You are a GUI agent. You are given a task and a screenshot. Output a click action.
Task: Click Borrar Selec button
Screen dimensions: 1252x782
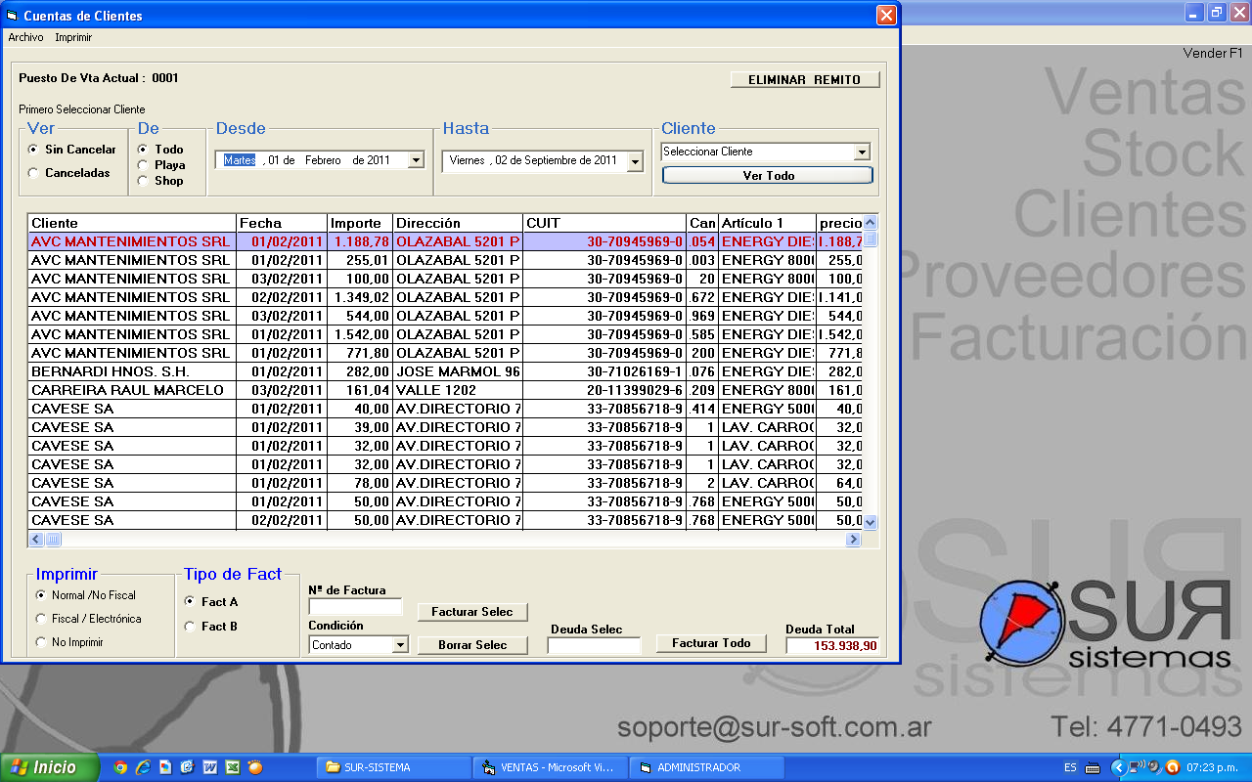[x=472, y=645]
